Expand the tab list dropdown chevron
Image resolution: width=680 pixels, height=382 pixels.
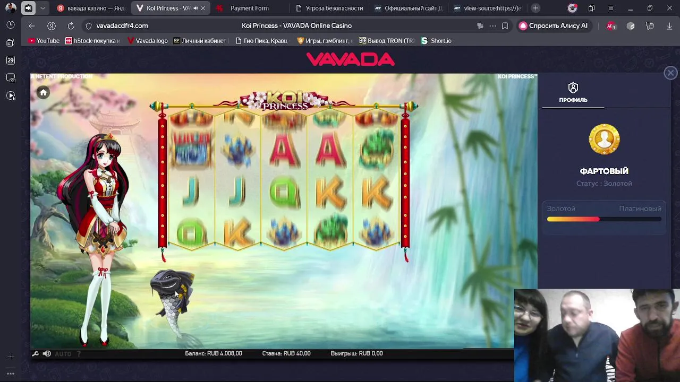pyautogui.click(x=42, y=8)
